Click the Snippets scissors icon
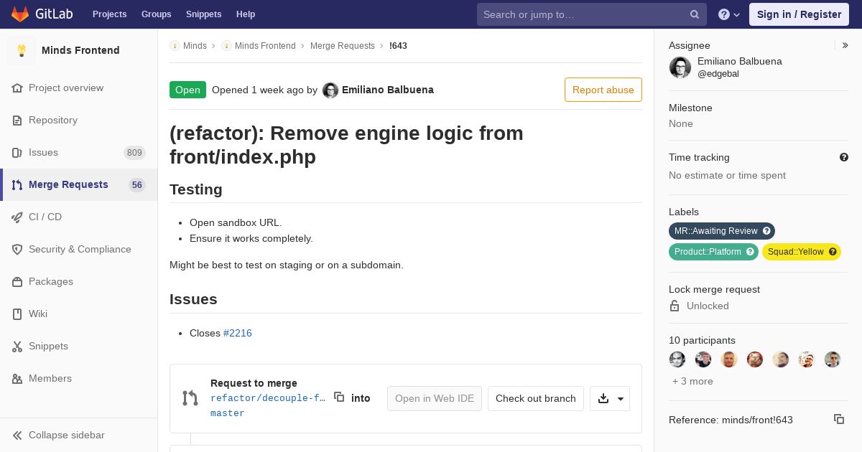The width and height of the screenshot is (862, 452). (x=17, y=346)
